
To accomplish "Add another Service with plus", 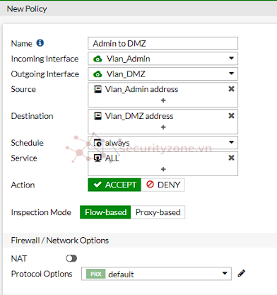I will coord(163,169).
